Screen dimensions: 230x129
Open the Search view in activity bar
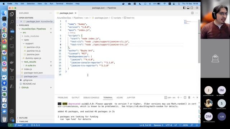(12, 22)
